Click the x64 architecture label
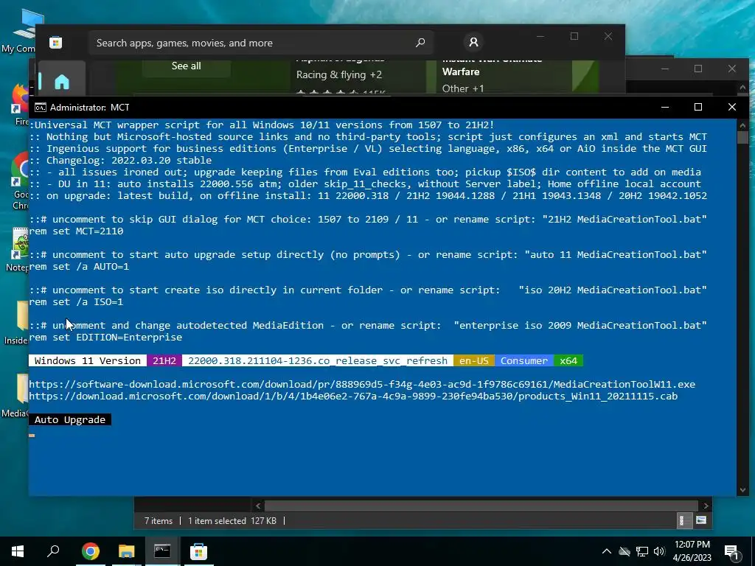The height and width of the screenshot is (566, 755). (568, 360)
